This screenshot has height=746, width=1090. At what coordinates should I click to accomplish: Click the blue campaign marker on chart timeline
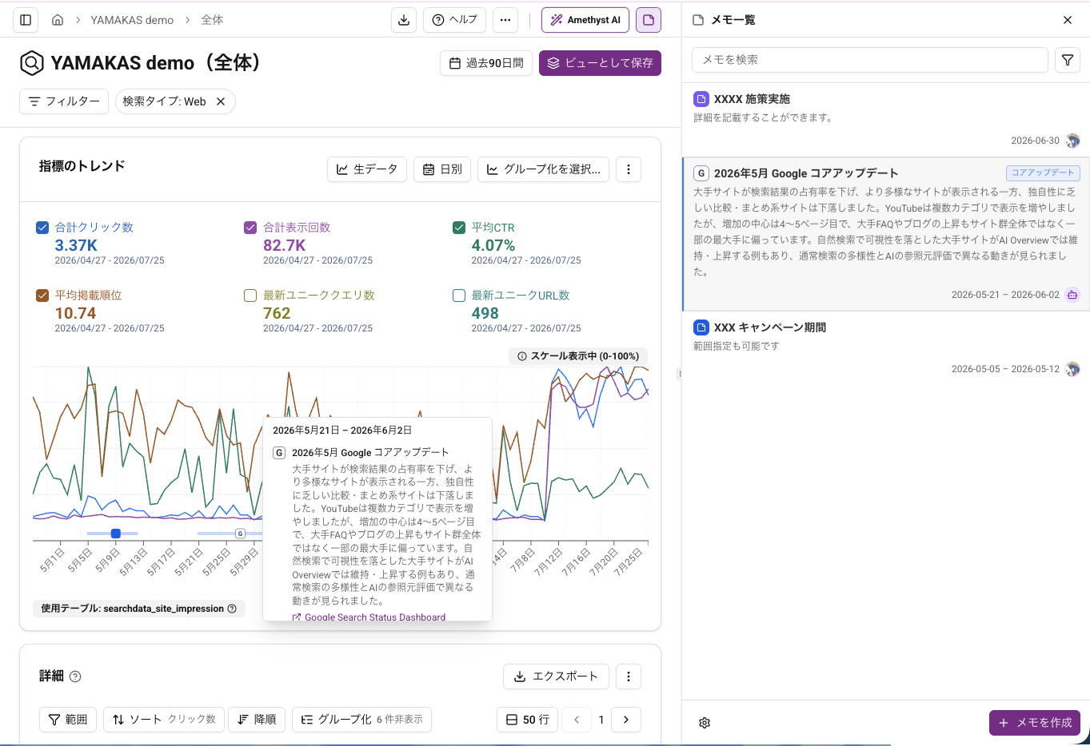pyautogui.click(x=116, y=534)
